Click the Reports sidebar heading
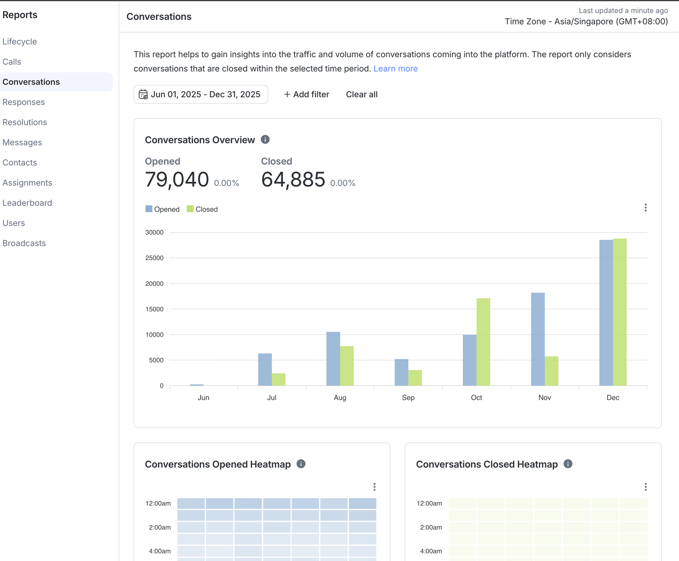Screen dimensions: 679x561 [20, 15]
